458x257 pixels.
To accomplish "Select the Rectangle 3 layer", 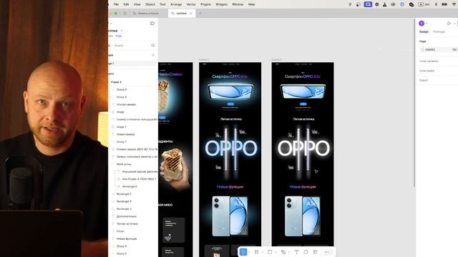I will 124,209.
